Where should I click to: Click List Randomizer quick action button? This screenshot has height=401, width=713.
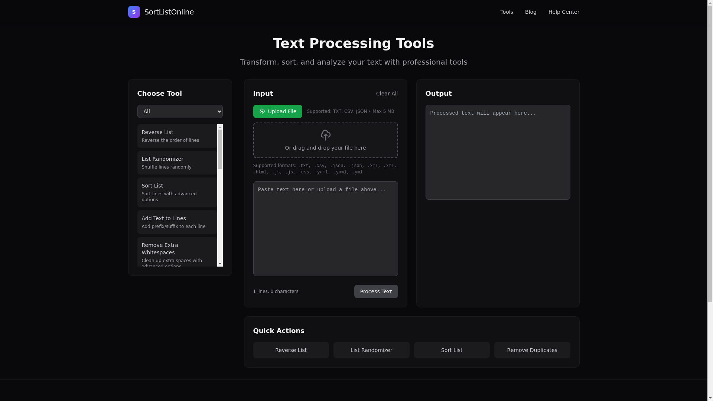(371, 350)
